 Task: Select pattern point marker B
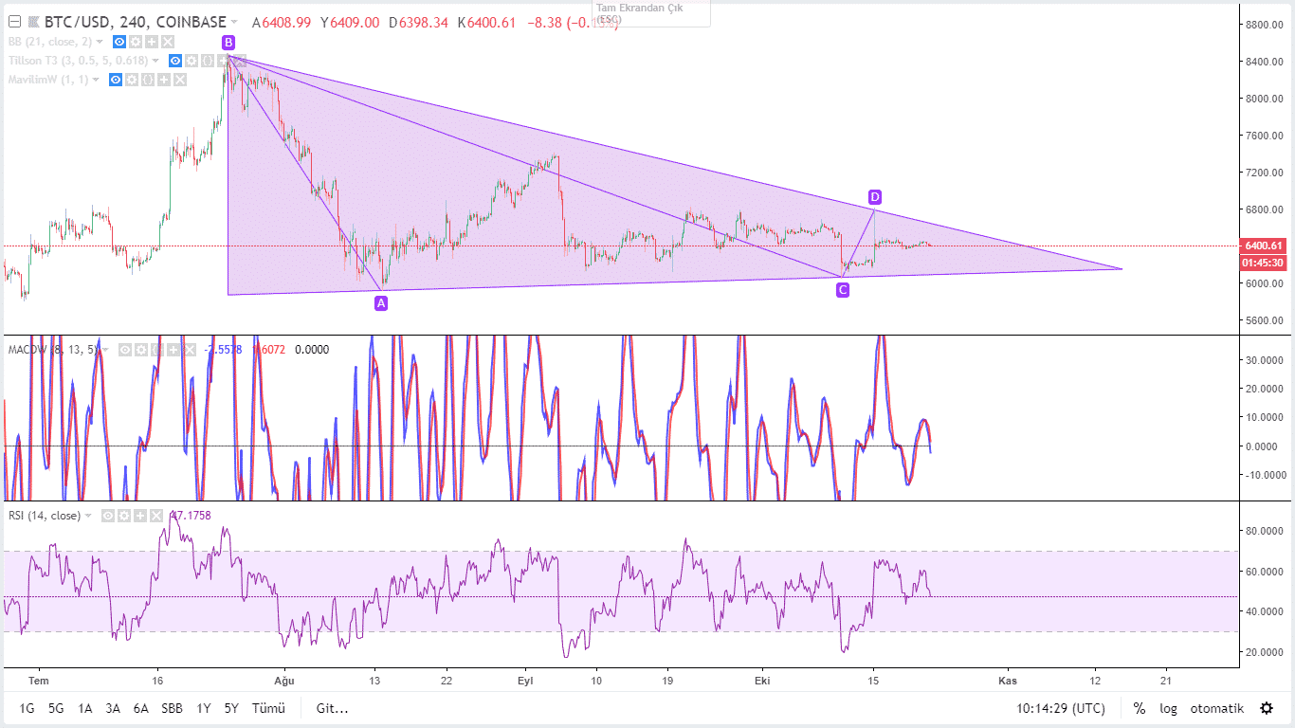click(x=228, y=42)
